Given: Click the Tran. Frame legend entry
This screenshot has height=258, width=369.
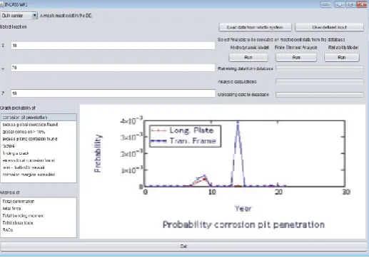Looking at the screenshot, I should tap(183, 141).
